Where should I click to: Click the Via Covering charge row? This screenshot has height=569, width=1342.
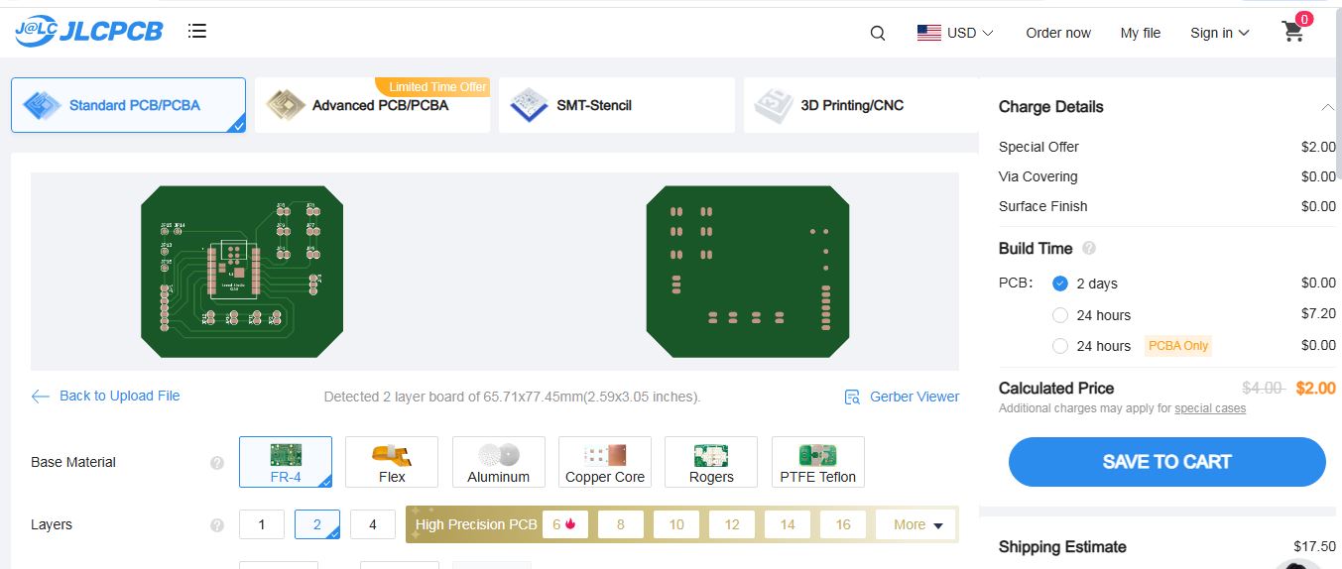(1167, 176)
